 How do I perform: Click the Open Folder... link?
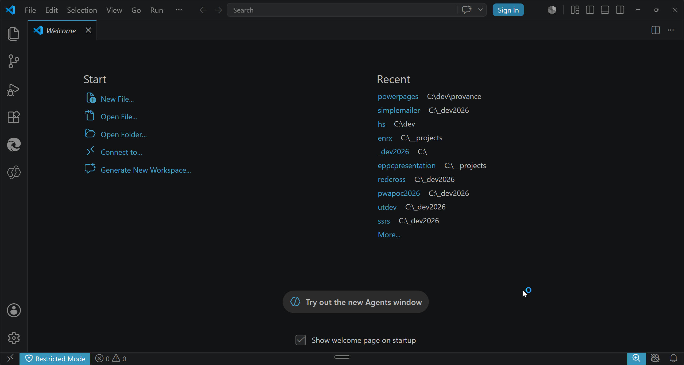[x=124, y=134]
